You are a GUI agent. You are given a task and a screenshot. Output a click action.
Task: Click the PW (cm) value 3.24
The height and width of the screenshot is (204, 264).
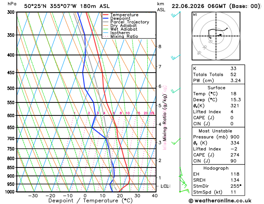235,81
